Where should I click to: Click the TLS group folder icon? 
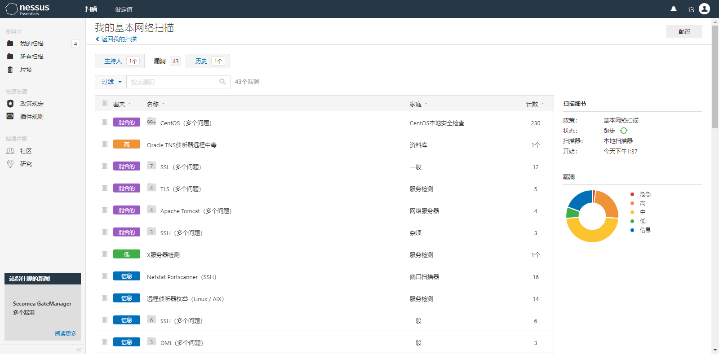coord(151,188)
